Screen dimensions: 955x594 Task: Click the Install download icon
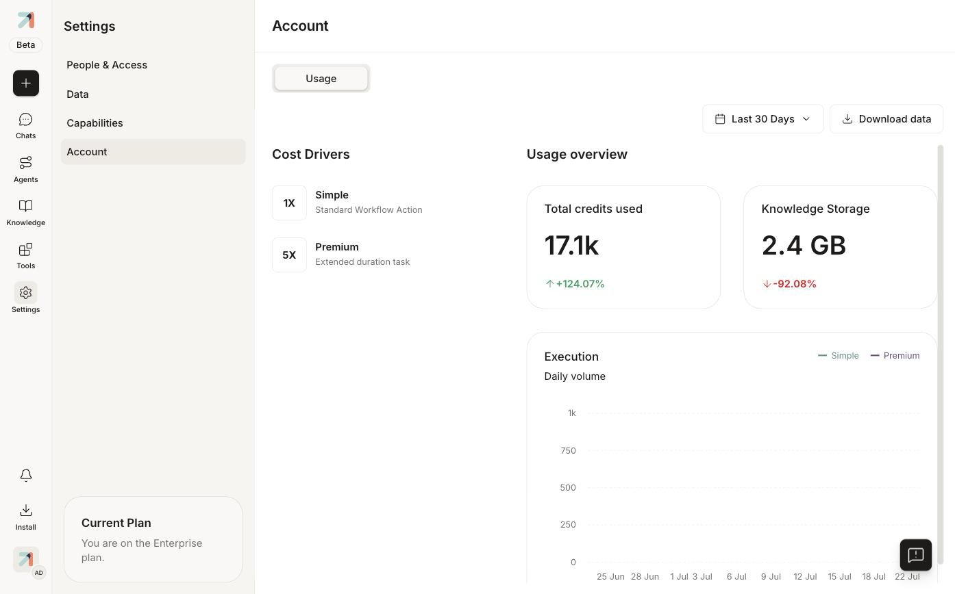[26, 511]
